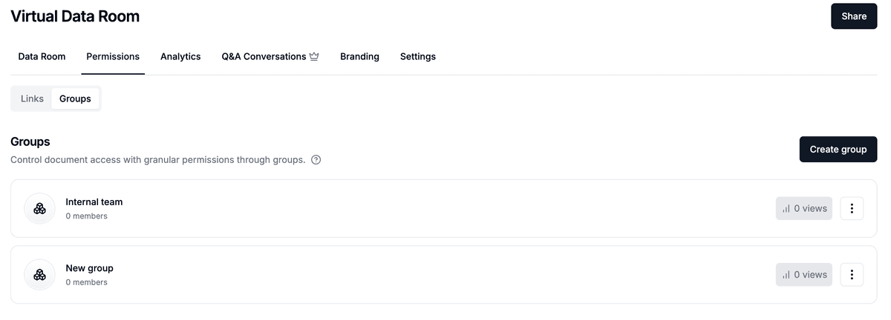The height and width of the screenshot is (320, 891).
Task: Open the Analytics tab
Action: coord(180,56)
